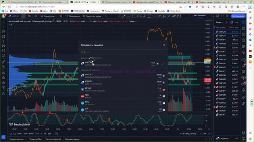254x142 pixels.
Task: Open notifications bell icon in right sidebar
Action: click(244, 90)
